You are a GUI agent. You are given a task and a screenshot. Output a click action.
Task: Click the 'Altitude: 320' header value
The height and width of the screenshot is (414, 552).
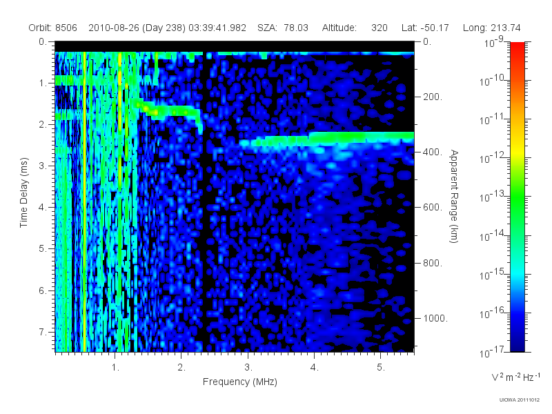coord(355,28)
